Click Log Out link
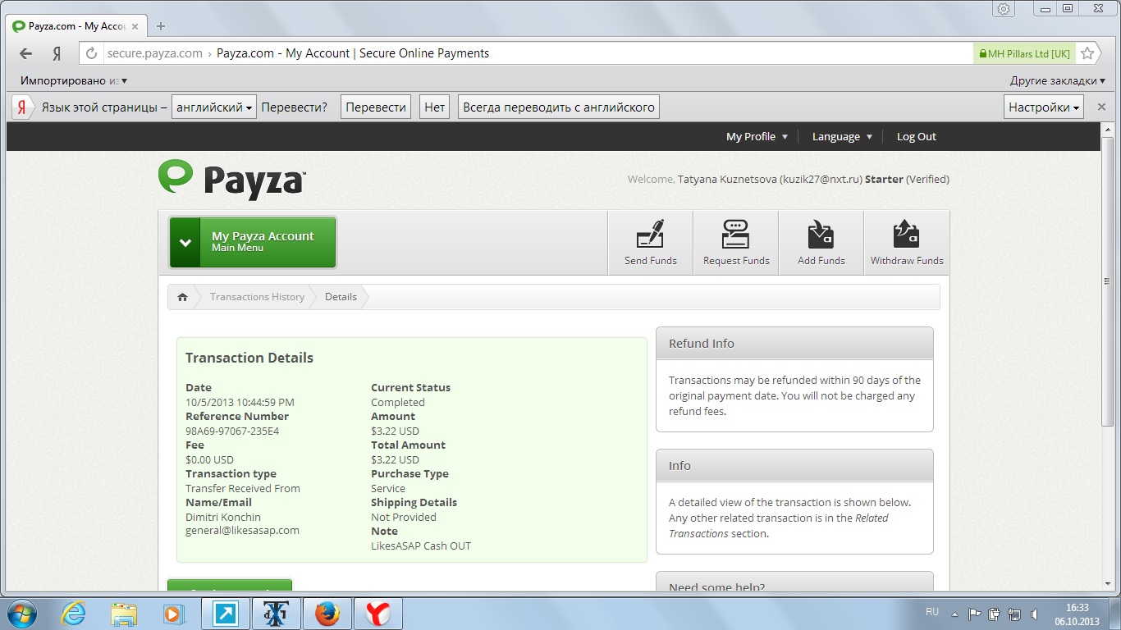1121x630 pixels. tap(916, 137)
